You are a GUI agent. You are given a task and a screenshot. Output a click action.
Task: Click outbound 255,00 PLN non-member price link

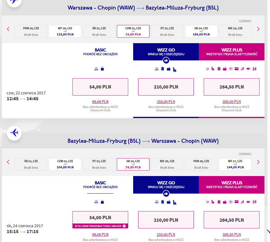pyautogui.click(x=166, y=102)
